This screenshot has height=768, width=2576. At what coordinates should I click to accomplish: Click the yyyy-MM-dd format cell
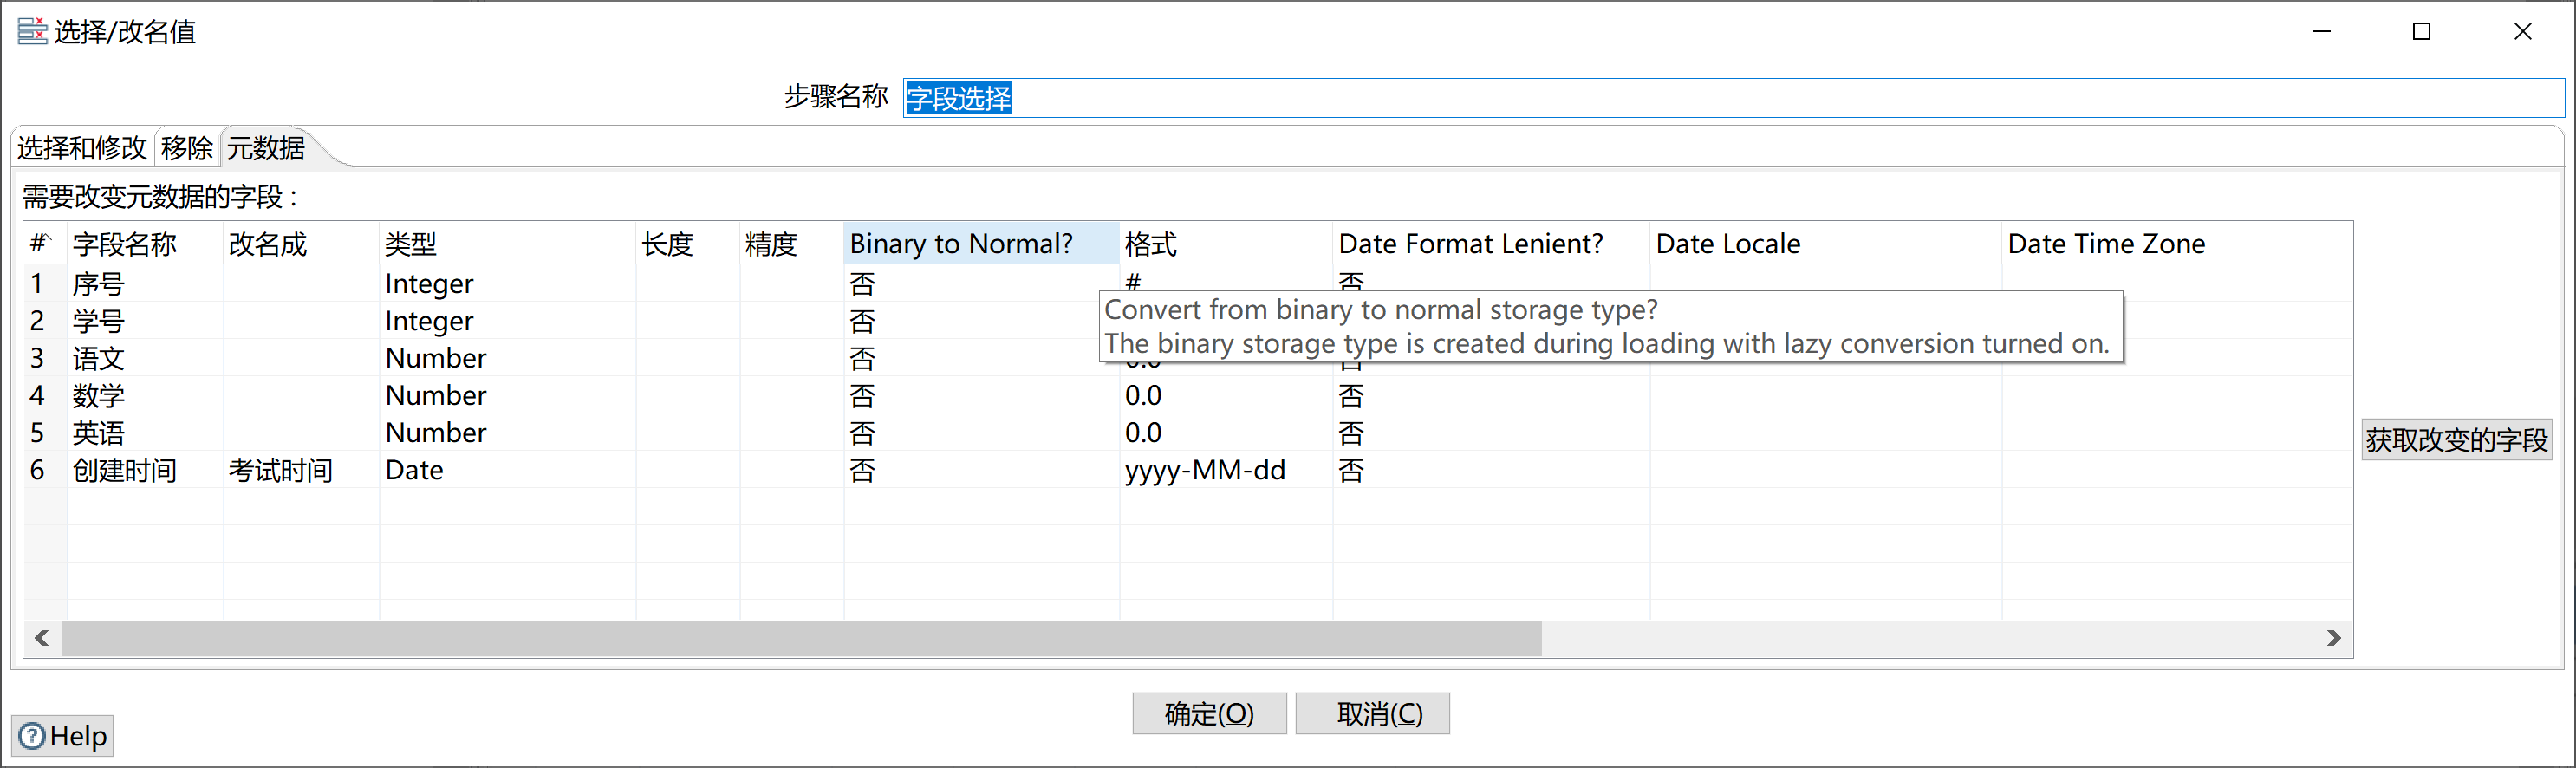point(1206,470)
